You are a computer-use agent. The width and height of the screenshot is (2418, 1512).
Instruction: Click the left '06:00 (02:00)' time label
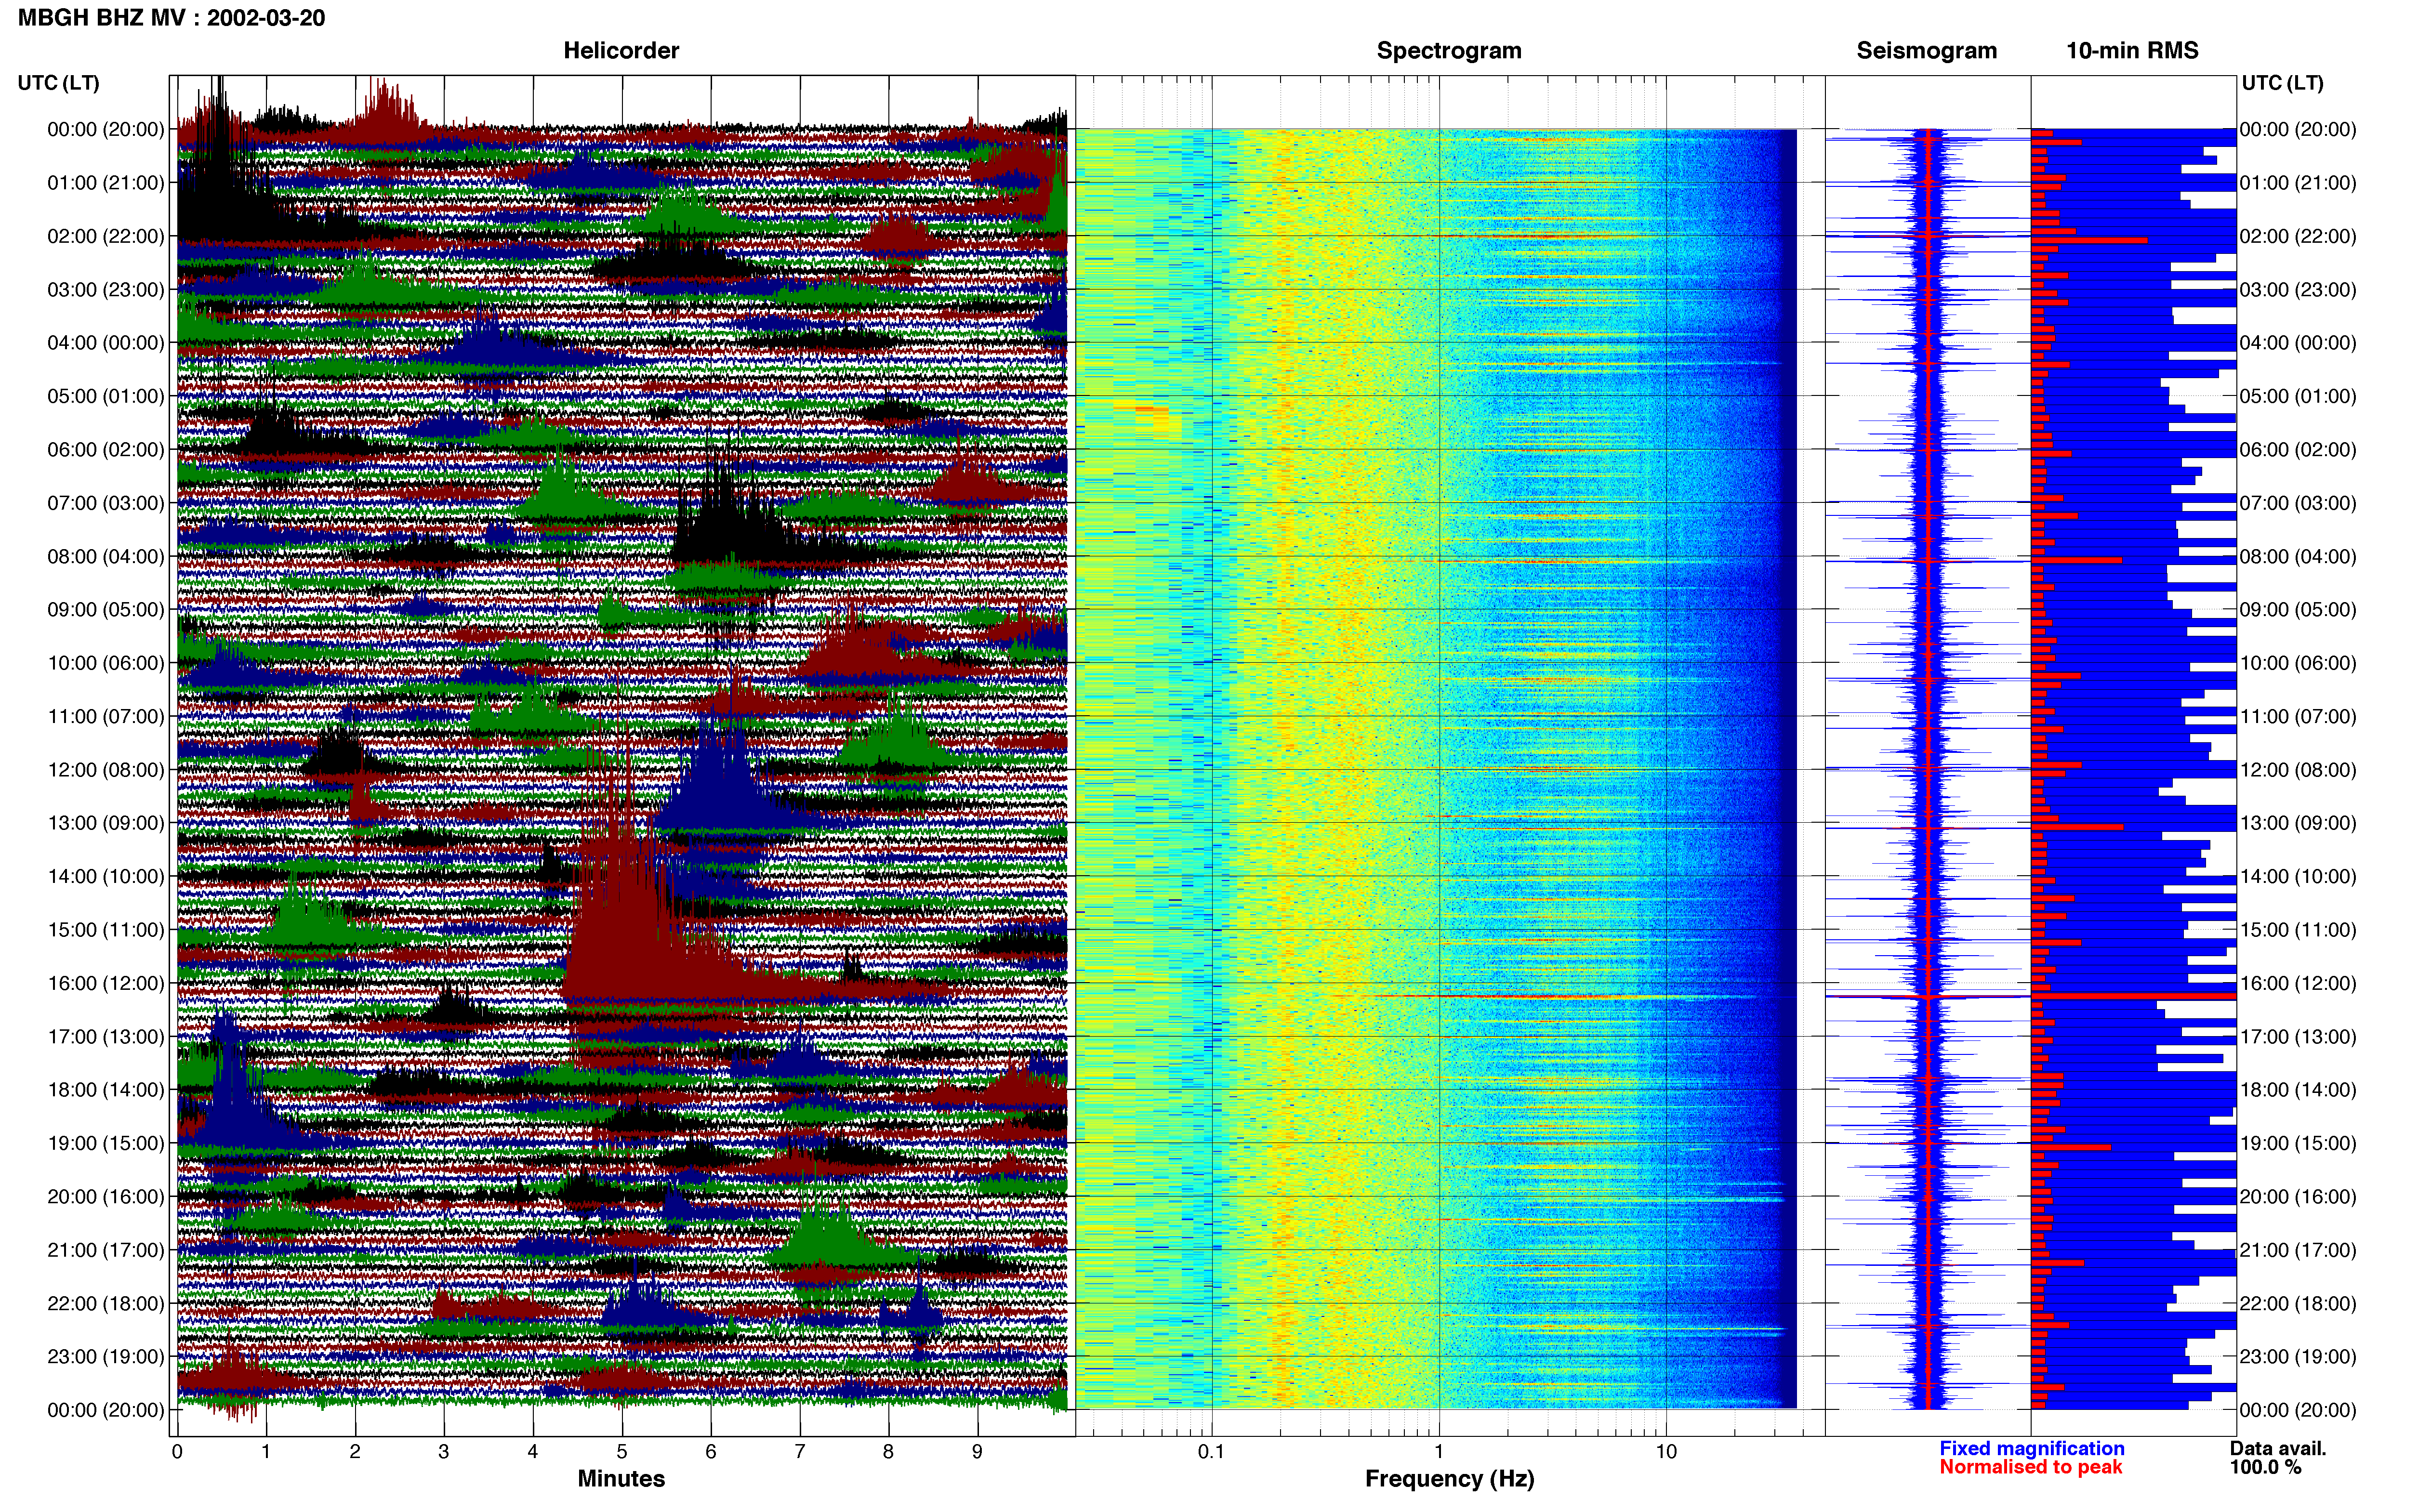106,450
